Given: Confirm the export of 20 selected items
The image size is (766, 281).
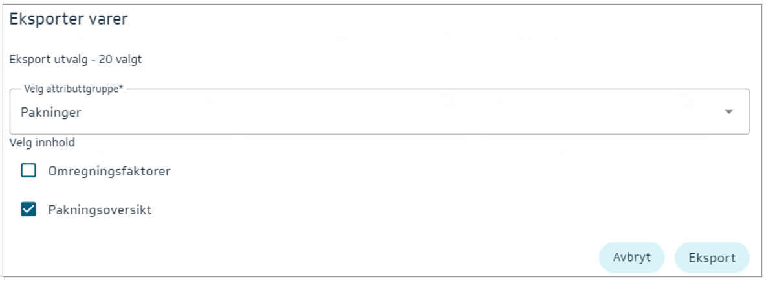Looking at the screenshot, I should pyautogui.click(x=712, y=258).
